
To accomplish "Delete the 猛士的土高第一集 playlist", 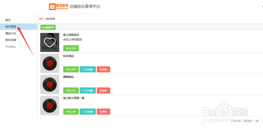I will (x=103, y=112).
